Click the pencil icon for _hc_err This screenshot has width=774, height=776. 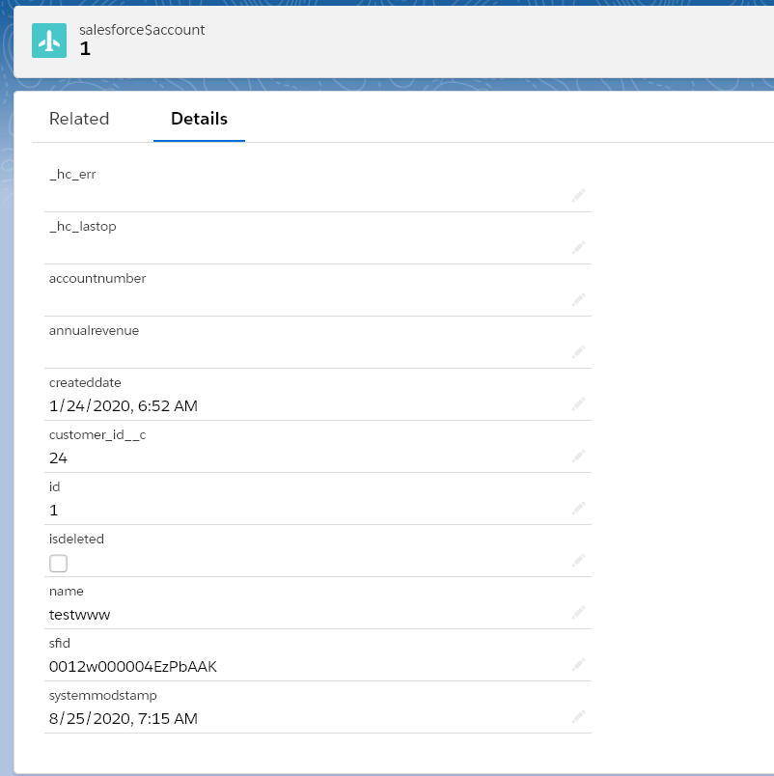(578, 195)
